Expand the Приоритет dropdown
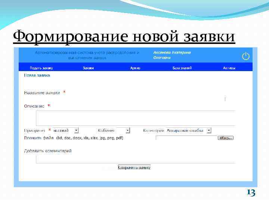 (66, 131)
